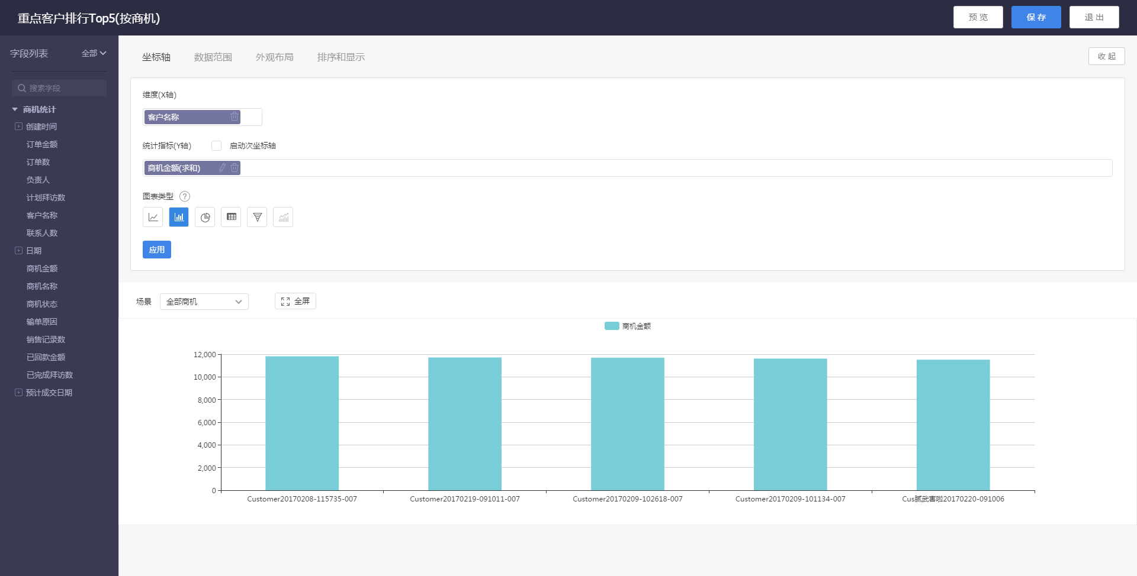Image resolution: width=1137 pixels, height=576 pixels.
Task: Switch to the 数据范围 tab
Action: click(x=213, y=57)
